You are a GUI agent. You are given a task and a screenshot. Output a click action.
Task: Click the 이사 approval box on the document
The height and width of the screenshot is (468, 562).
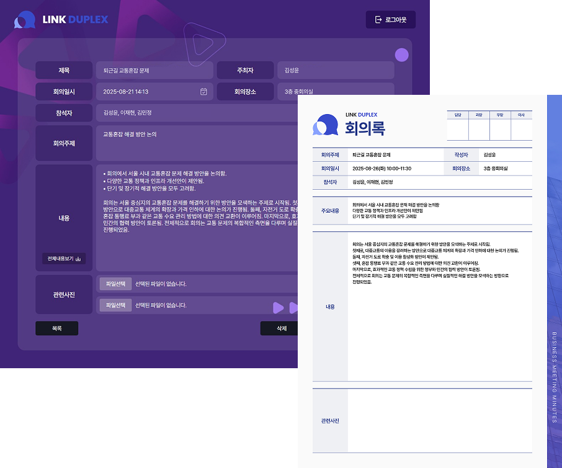[x=521, y=130]
